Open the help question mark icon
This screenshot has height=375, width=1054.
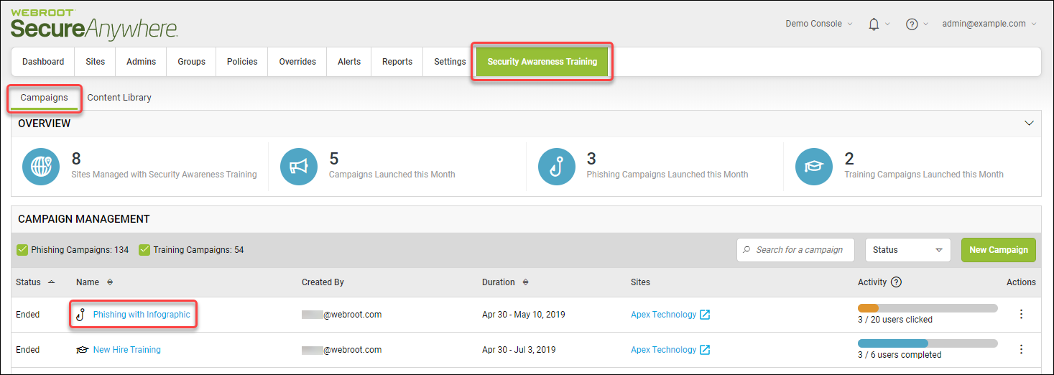point(912,24)
